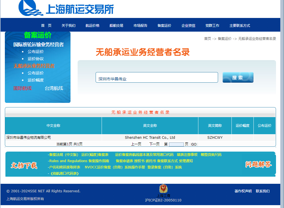
Task: Open 委托书 link
Action: coord(151,161)
